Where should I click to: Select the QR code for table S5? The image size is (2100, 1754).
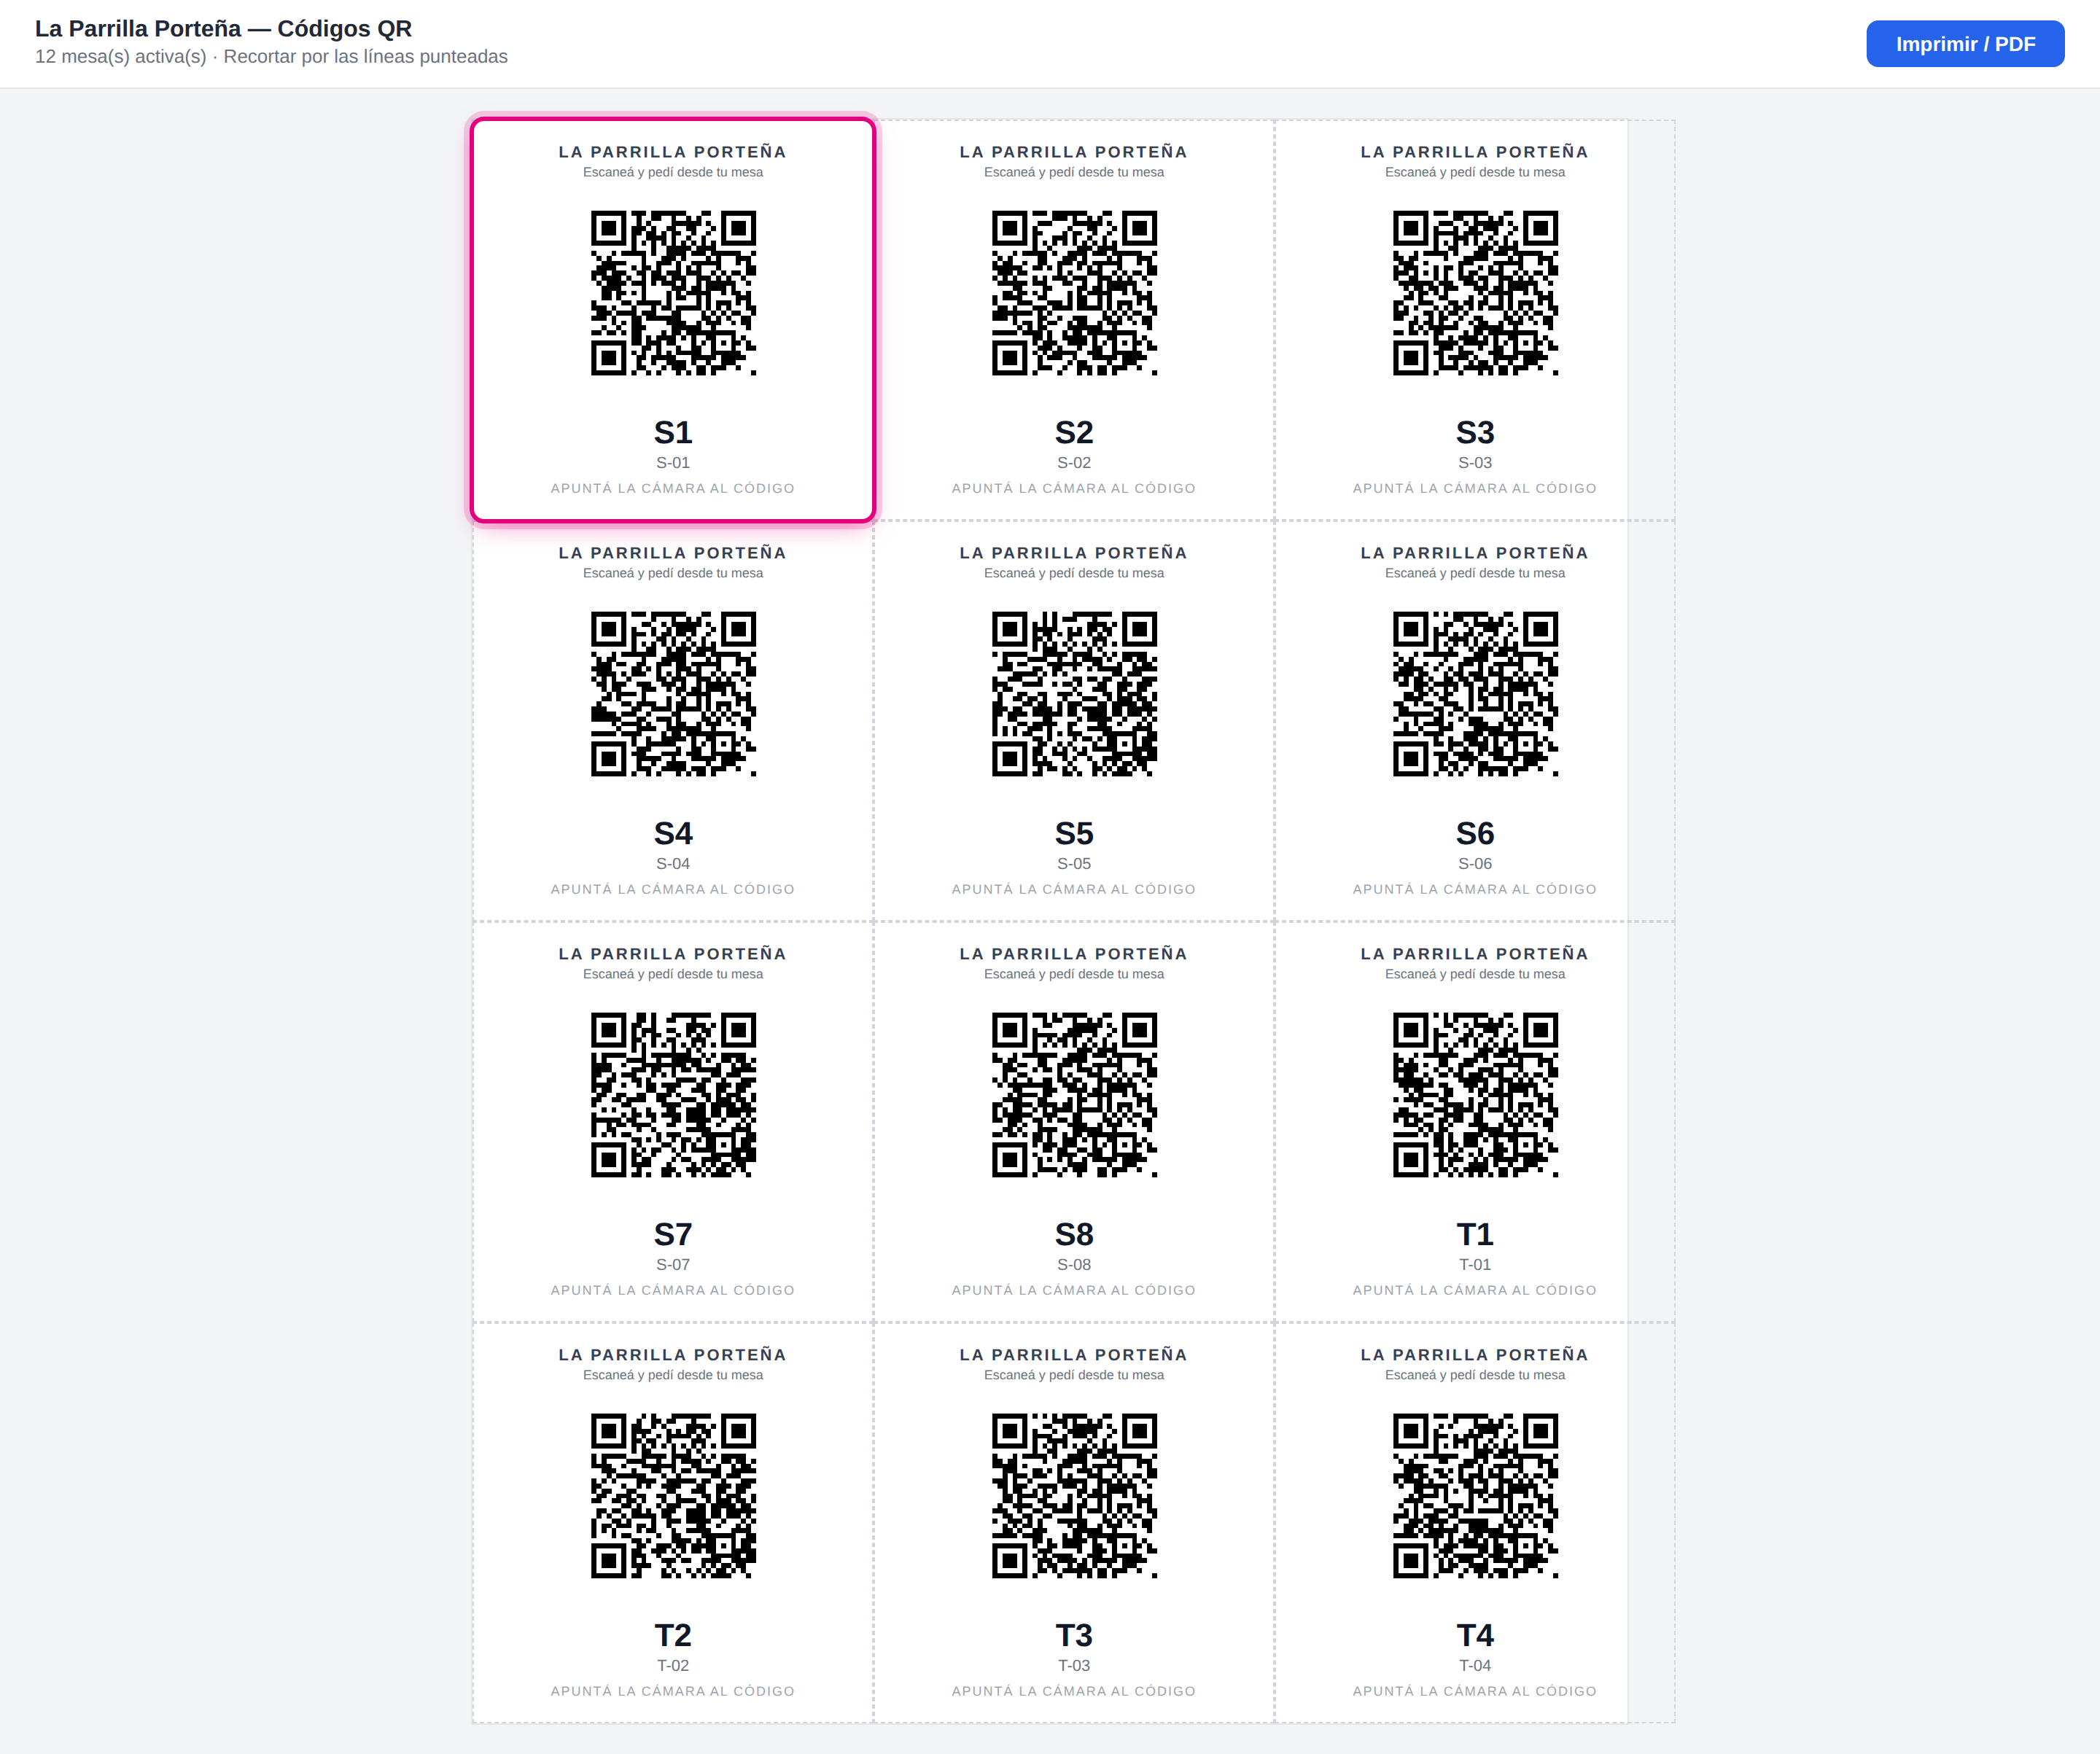1074,694
